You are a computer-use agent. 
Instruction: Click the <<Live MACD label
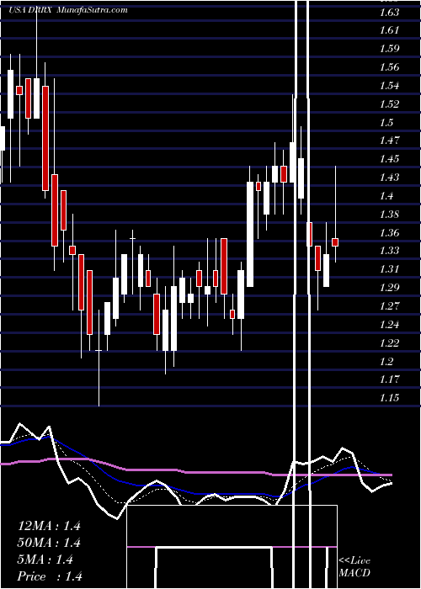pos(354,567)
